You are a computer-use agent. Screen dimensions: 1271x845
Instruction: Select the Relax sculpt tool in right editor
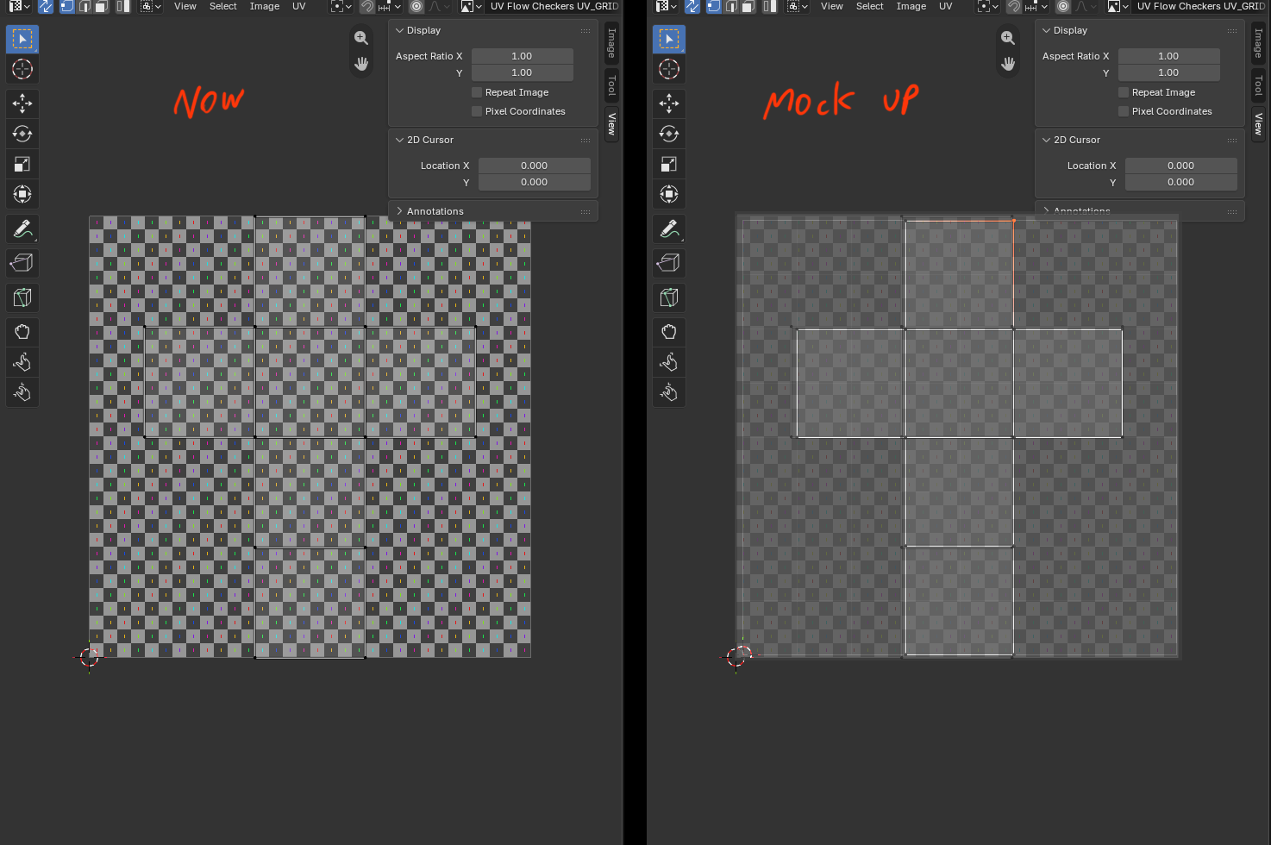pyautogui.click(x=669, y=362)
